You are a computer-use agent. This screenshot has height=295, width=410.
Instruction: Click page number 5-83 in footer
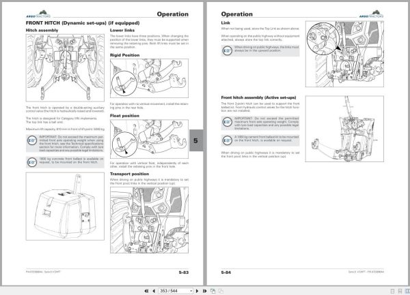pos(184,273)
